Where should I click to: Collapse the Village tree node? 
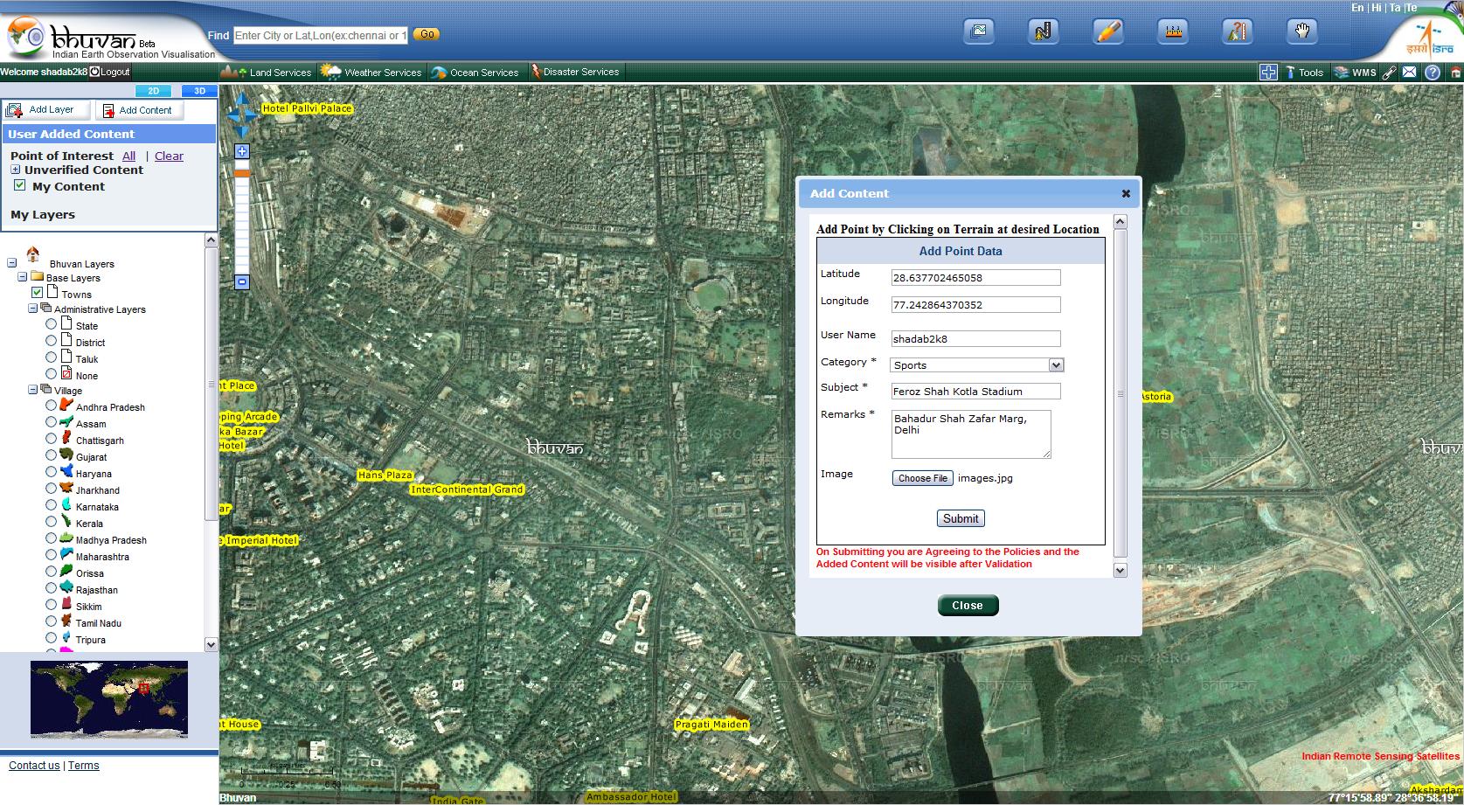click(x=32, y=390)
